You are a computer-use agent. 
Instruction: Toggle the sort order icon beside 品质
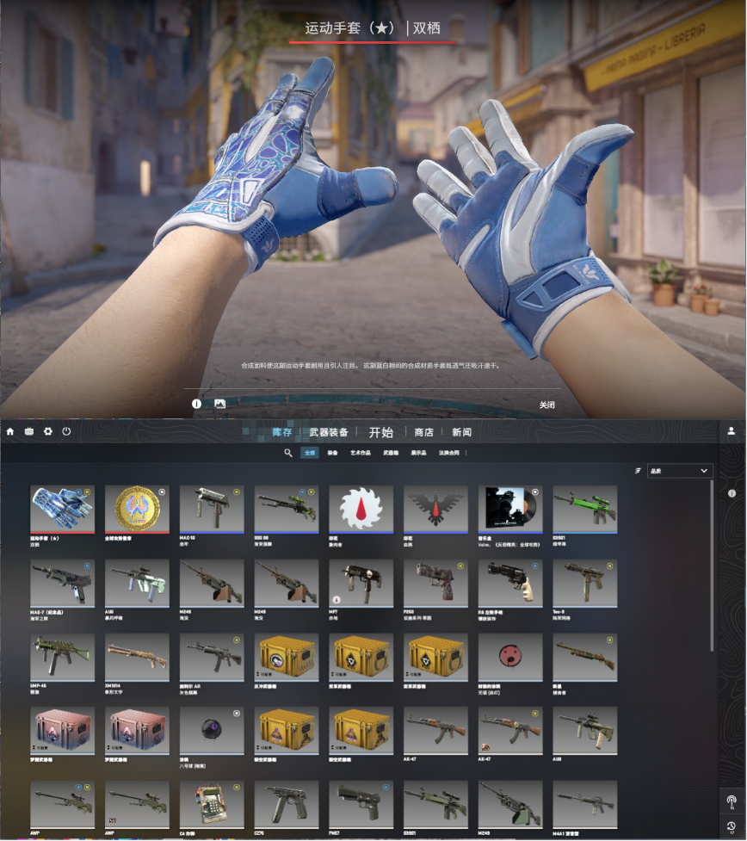(638, 471)
